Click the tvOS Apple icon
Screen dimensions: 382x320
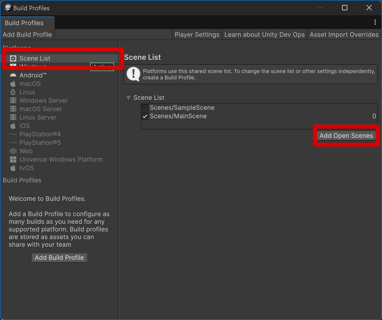point(13,168)
